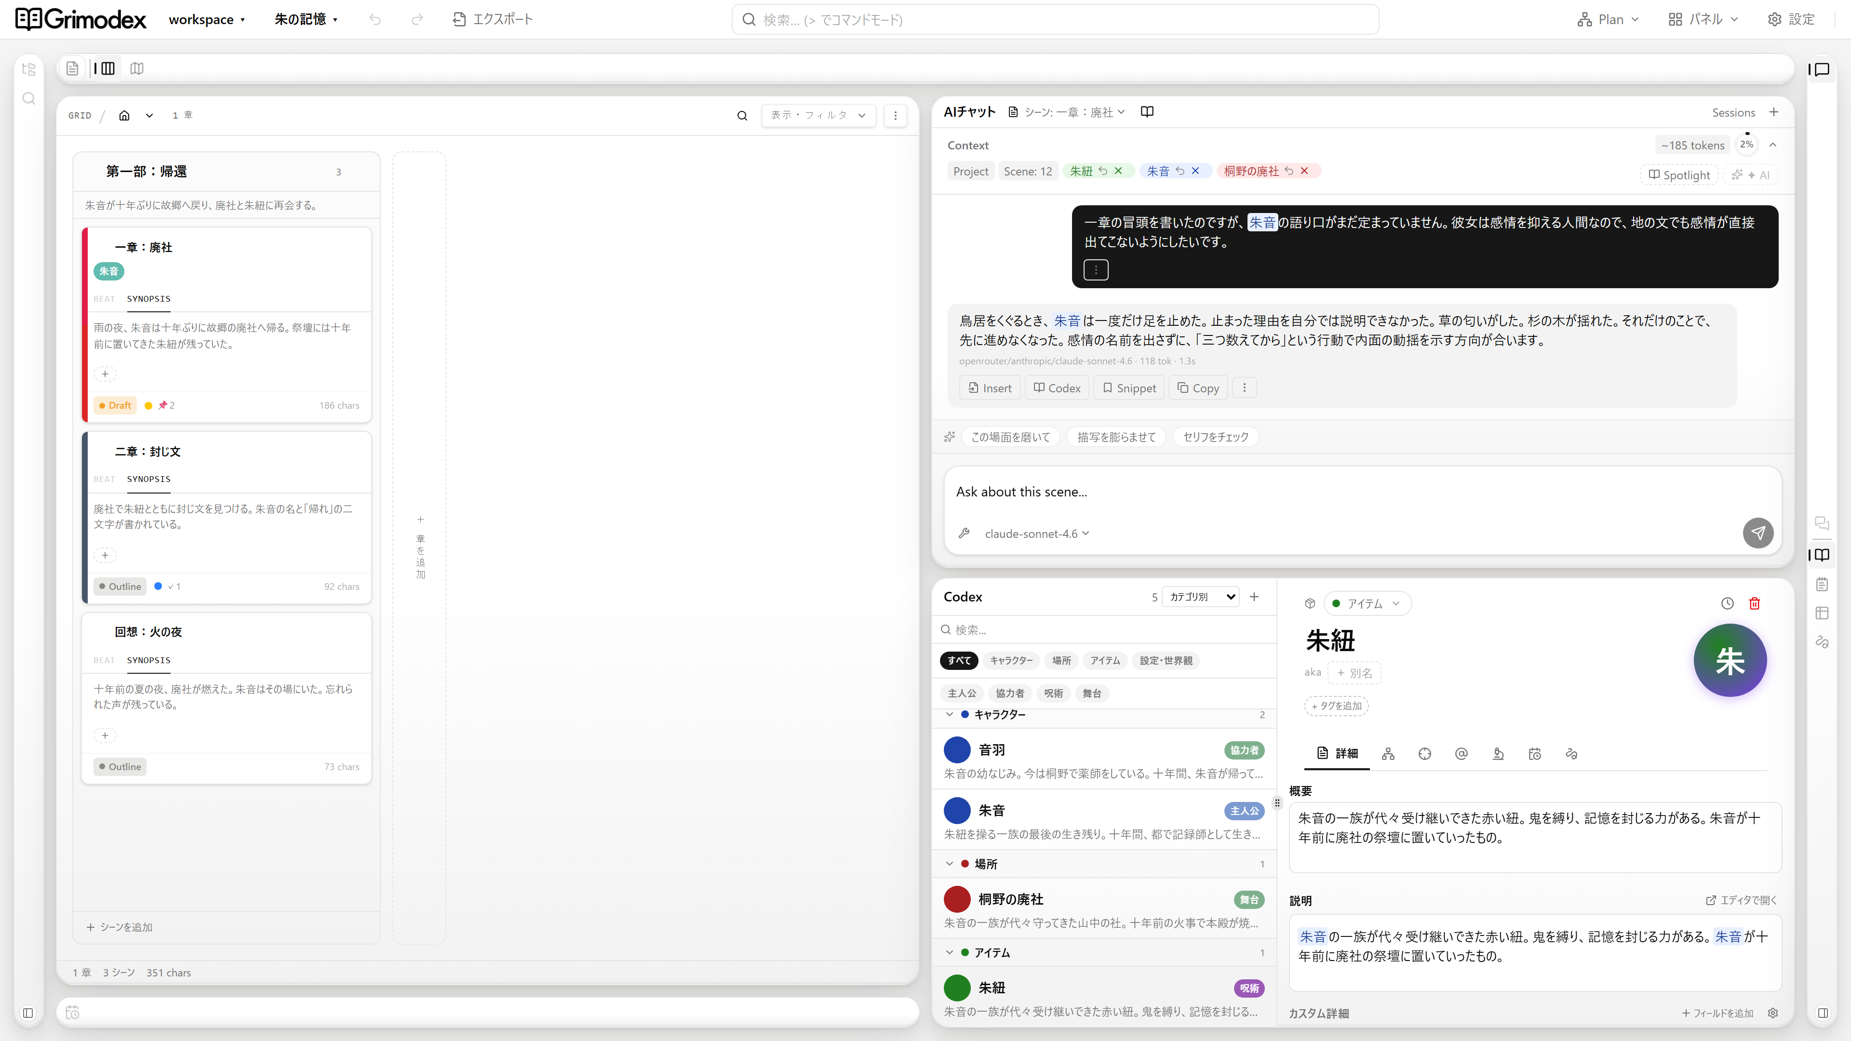Toggle the AI context button

point(1750,174)
